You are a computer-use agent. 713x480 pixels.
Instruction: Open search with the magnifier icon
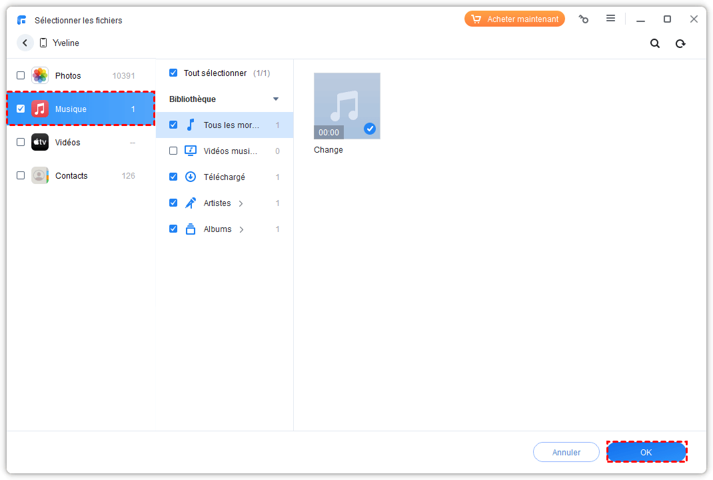[655, 43]
